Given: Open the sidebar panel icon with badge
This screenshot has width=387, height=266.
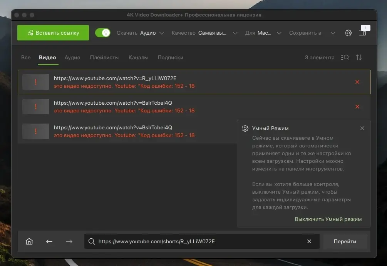Looking at the screenshot, I should pos(363,32).
